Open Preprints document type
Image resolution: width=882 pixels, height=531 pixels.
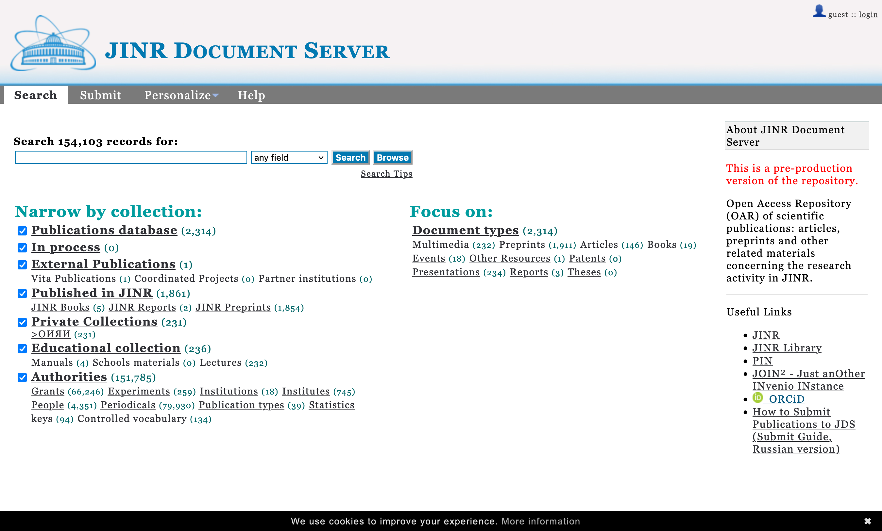[522, 245]
